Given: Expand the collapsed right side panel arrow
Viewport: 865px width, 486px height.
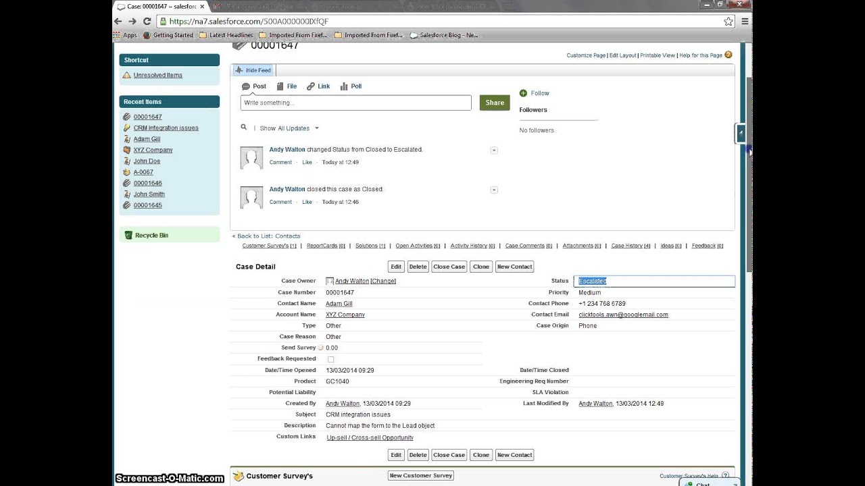Looking at the screenshot, I should coord(741,133).
